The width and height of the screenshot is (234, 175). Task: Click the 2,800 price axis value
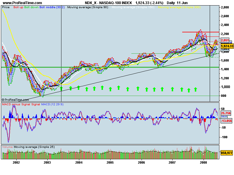tap(225, 7)
